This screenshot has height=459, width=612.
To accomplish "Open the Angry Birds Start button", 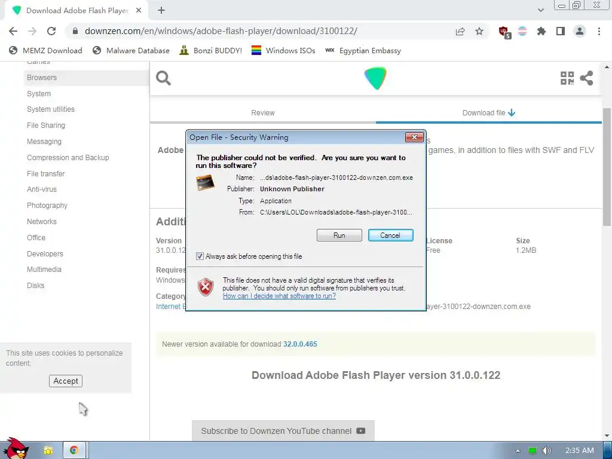I will point(16,449).
